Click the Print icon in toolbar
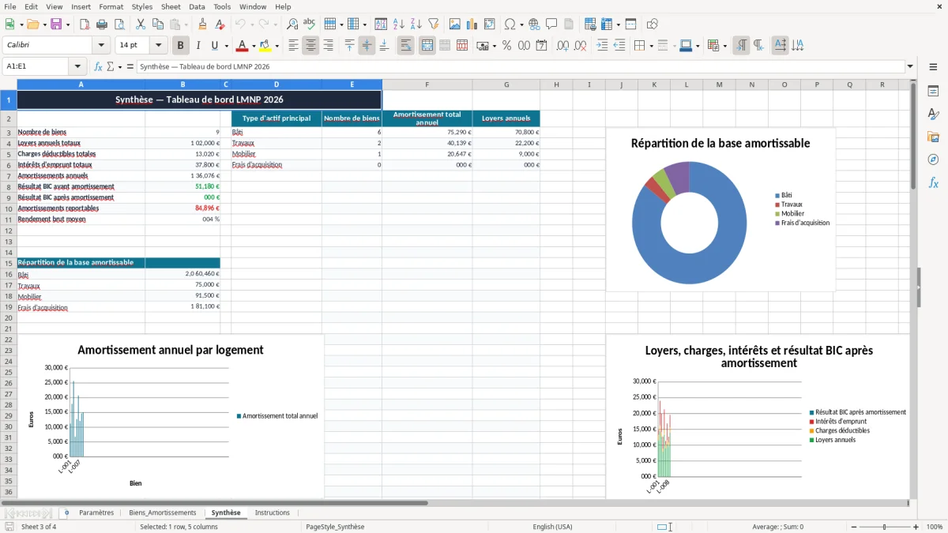 point(100,24)
